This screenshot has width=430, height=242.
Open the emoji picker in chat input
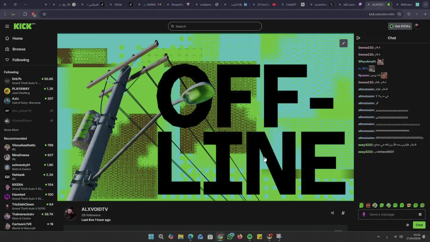coord(420,214)
